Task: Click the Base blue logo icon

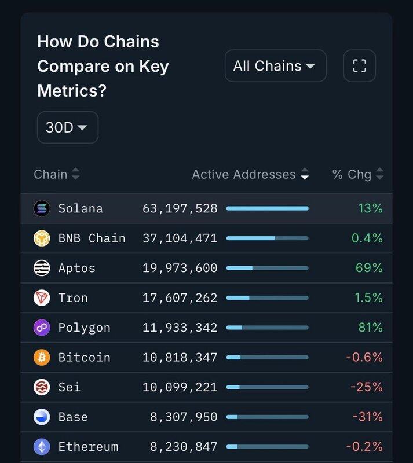Action: (42, 417)
